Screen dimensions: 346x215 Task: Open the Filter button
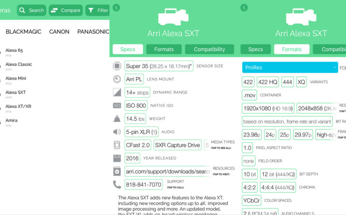point(98,10)
